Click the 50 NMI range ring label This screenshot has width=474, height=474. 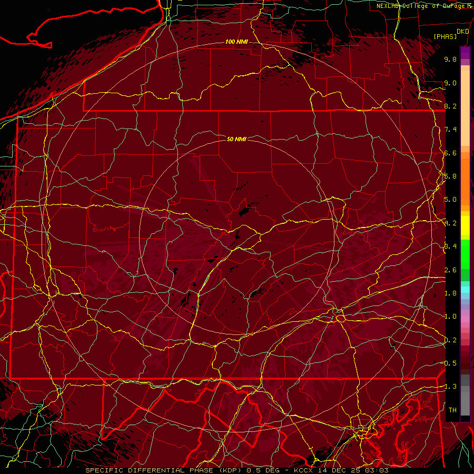tap(236, 139)
